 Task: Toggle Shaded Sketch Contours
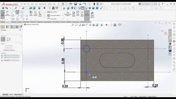[92, 15]
